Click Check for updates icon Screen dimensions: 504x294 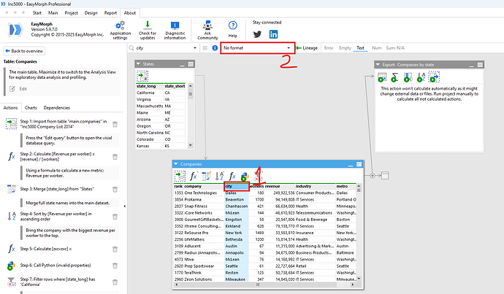pyautogui.click(x=148, y=25)
